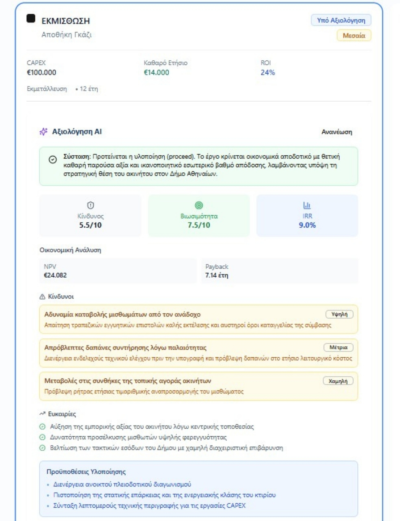Click the target icon above Βιωσιμότητα

199,205
